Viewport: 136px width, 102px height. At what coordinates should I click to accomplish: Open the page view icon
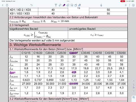coord(133,5)
